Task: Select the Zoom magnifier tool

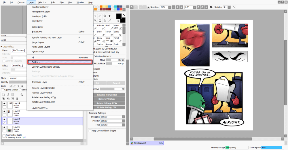Action: pyautogui.click(x=95, y=20)
